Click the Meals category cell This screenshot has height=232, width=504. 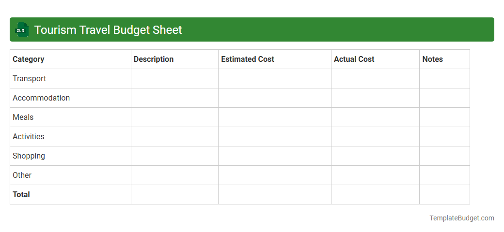[70, 117]
